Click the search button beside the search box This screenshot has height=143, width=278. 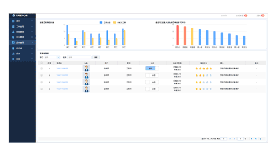click(x=96, y=58)
